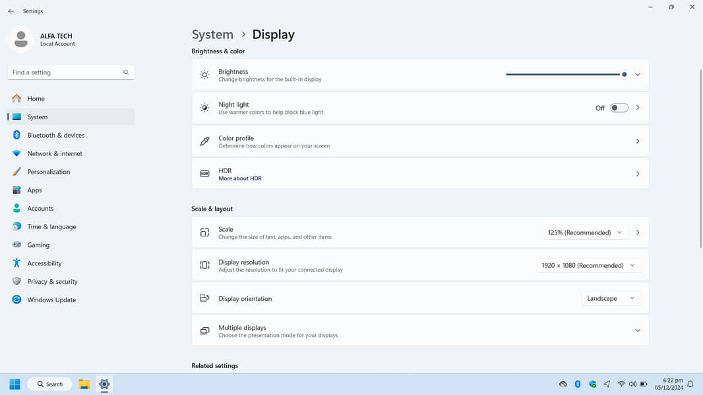Image resolution: width=703 pixels, height=395 pixels.
Task: Click the Bluetooth icon in system tray
Action: pyautogui.click(x=578, y=384)
